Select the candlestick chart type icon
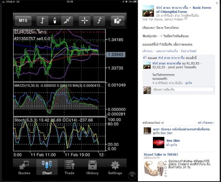Viewport: 221px width, 182px height. (x=55, y=20)
